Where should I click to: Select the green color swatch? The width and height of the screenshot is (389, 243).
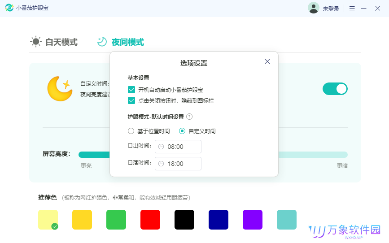tap(116, 219)
